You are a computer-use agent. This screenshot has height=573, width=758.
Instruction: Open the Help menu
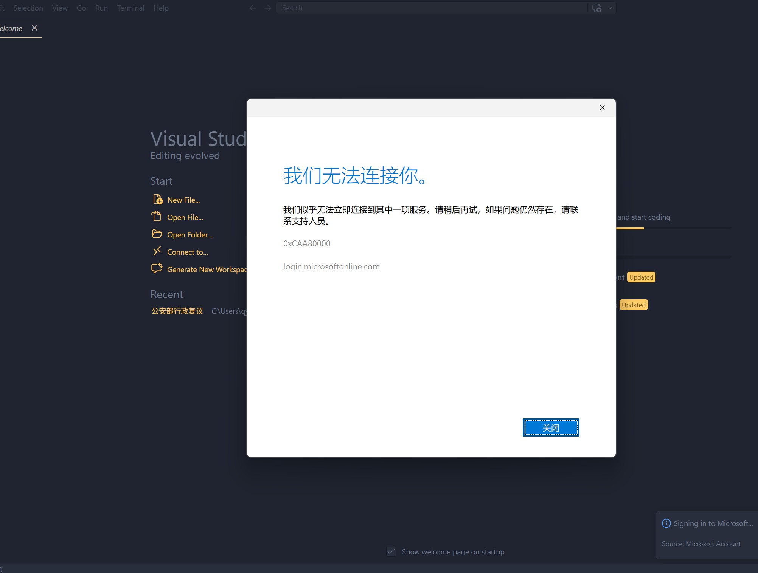pyautogui.click(x=161, y=8)
